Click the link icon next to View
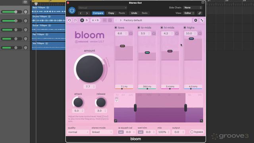Viewport: 254px width, 143px height. tap(200, 13)
